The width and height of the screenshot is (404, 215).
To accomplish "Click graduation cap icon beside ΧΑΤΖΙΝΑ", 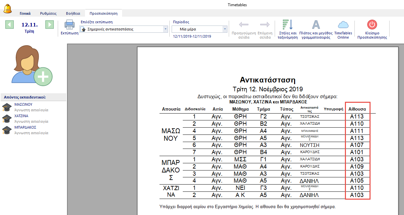I will pyautogui.click(x=7, y=119).
